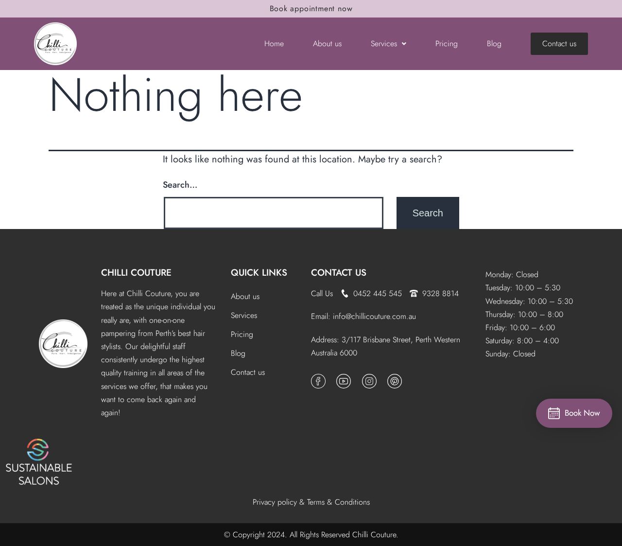Click the Nothing here page heading
622x546 pixels.
[175, 95]
